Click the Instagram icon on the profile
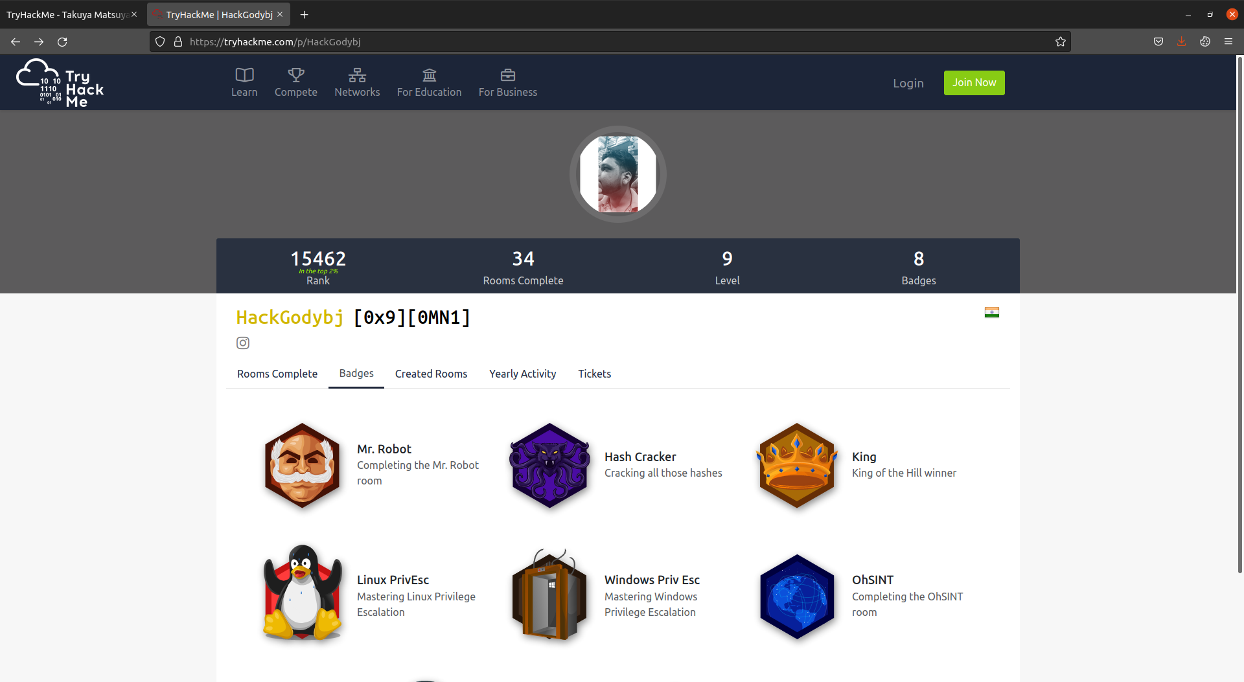Viewport: 1244px width, 682px height. [243, 343]
